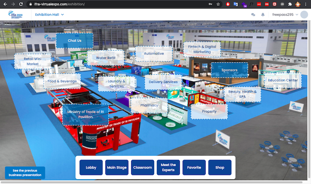Select the Water Refill area
The height and width of the screenshot is (184, 311).
pos(105,58)
